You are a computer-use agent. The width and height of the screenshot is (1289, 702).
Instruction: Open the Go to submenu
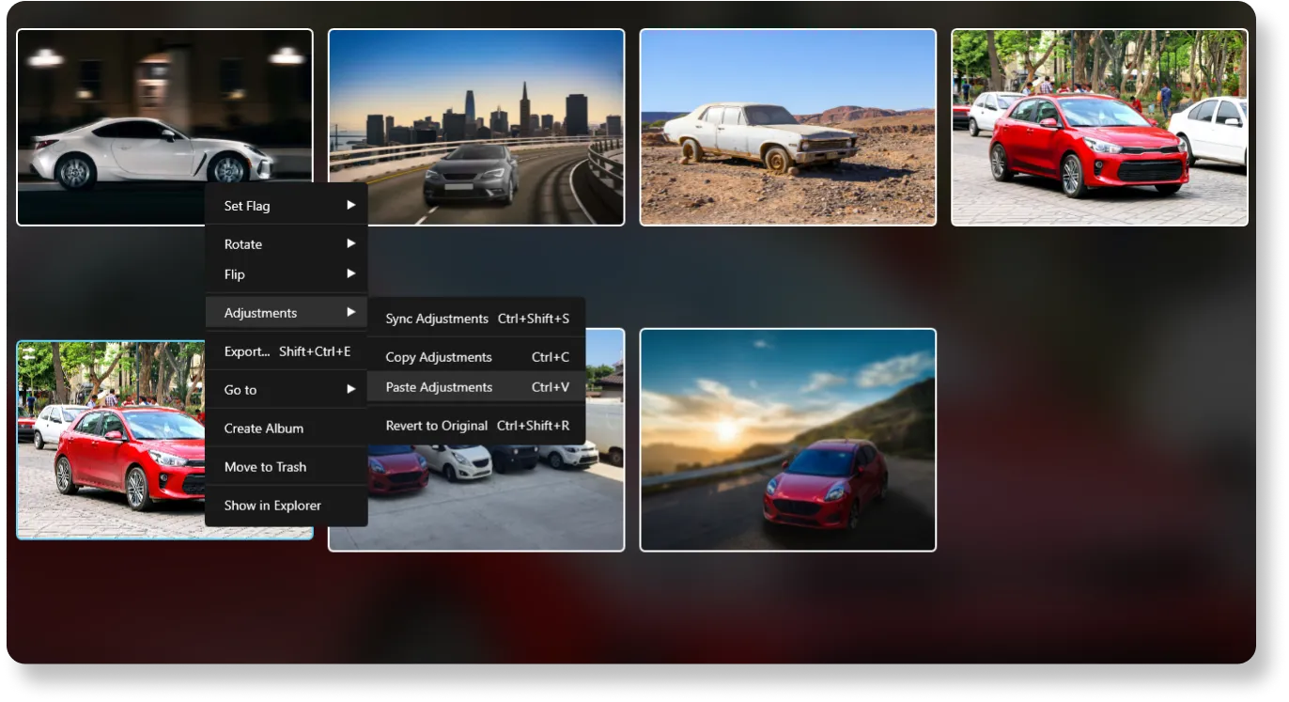(x=287, y=390)
